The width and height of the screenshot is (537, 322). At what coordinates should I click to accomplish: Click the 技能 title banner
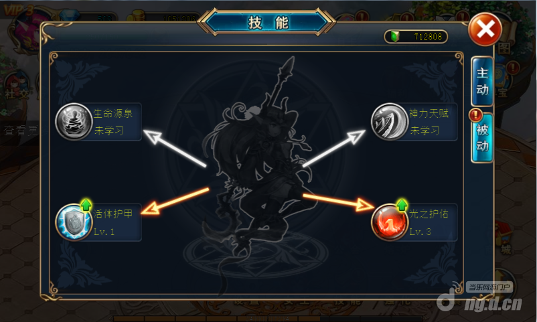point(267,23)
